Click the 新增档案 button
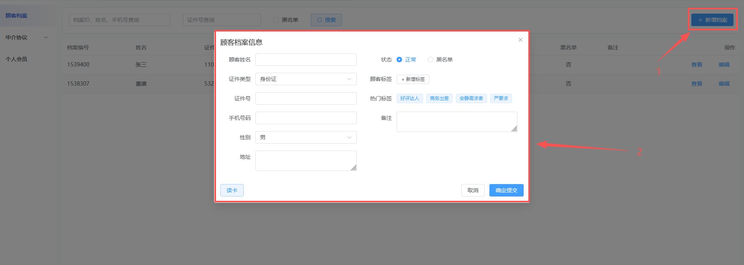Screen dimensions: 744x265 (712, 20)
